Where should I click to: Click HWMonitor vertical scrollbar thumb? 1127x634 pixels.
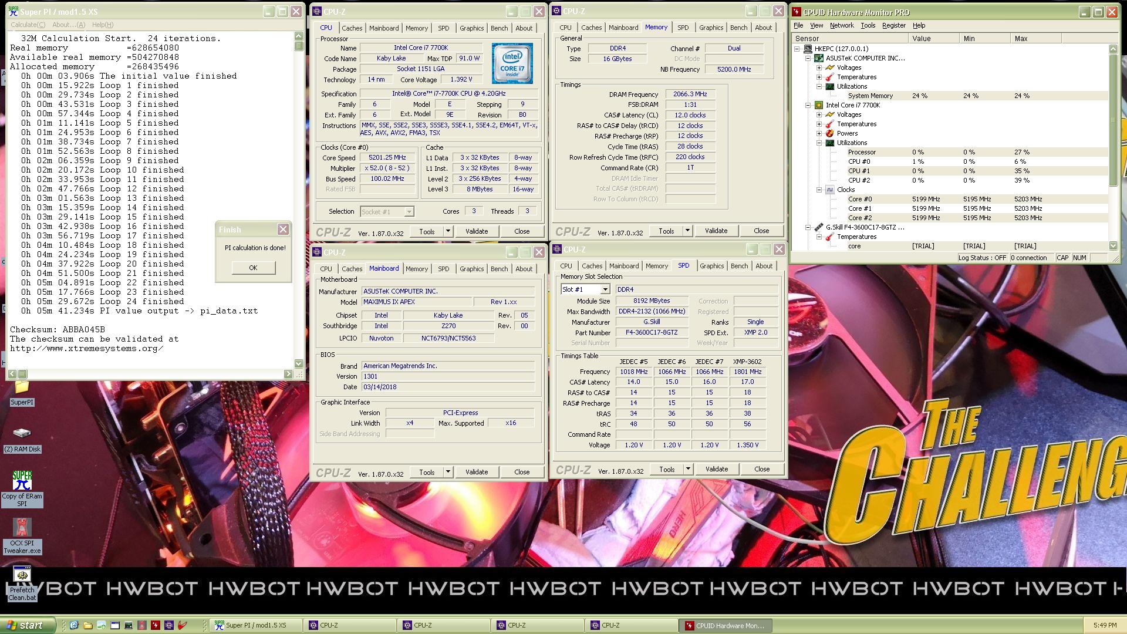pos(1113,119)
